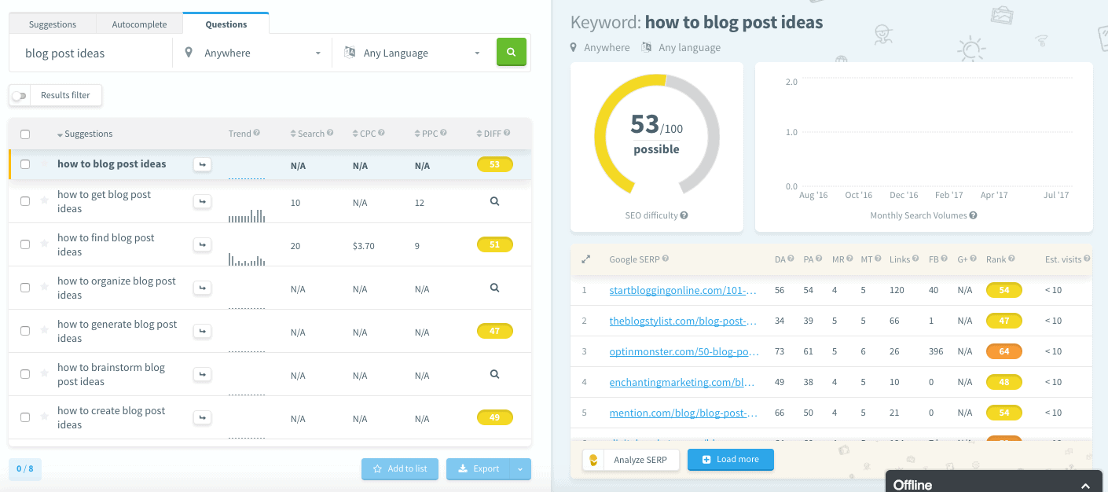Click the Load more button

click(730, 460)
